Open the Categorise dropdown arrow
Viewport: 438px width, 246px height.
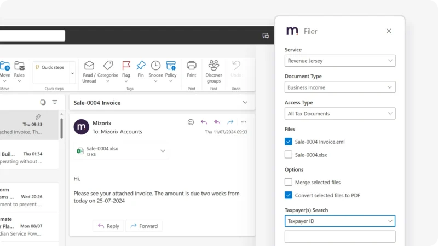(x=108, y=81)
